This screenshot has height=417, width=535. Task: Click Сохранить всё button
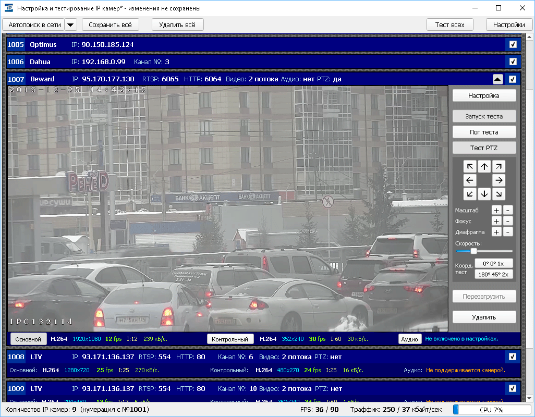tap(110, 24)
